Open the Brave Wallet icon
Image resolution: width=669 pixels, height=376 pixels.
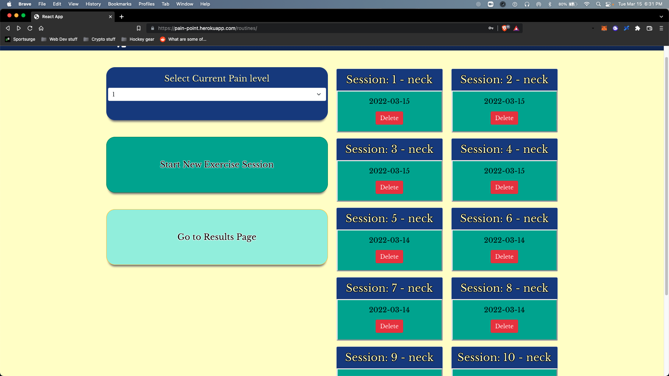(x=649, y=28)
